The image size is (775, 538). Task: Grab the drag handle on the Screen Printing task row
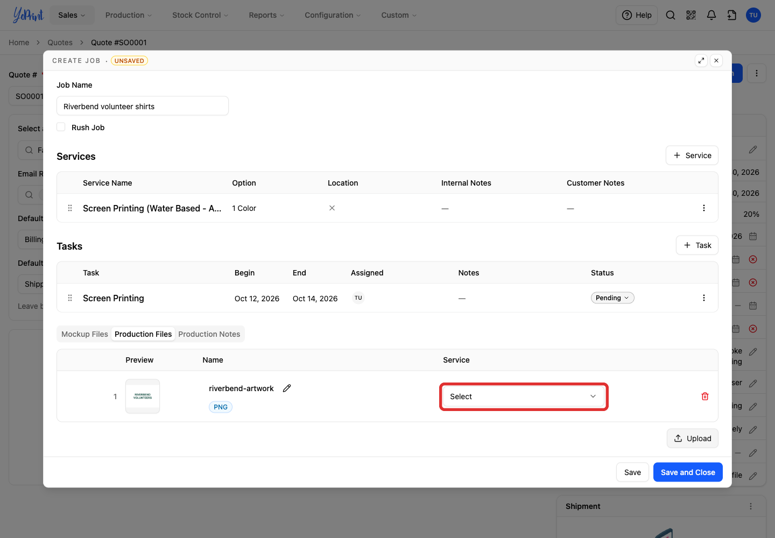(70, 298)
